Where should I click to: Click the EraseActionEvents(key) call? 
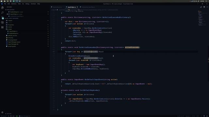pyautogui.click(x=79, y=56)
